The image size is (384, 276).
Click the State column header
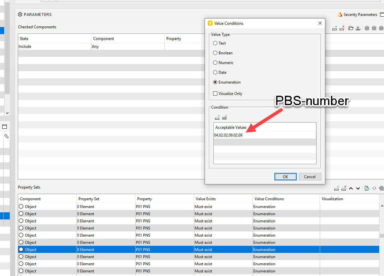[54, 39]
